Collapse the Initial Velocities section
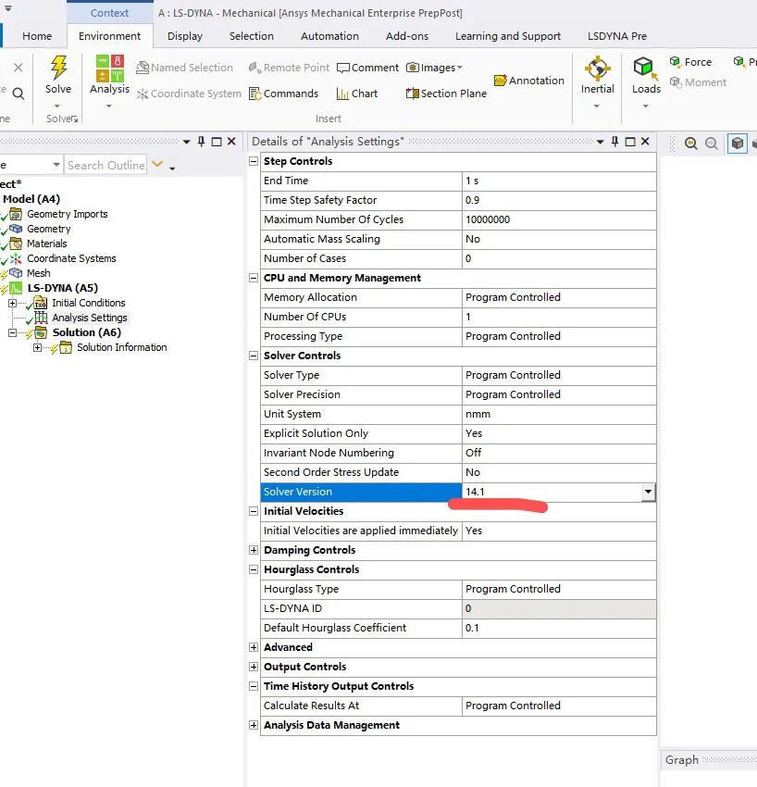This screenshot has height=787, width=757. (x=254, y=511)
